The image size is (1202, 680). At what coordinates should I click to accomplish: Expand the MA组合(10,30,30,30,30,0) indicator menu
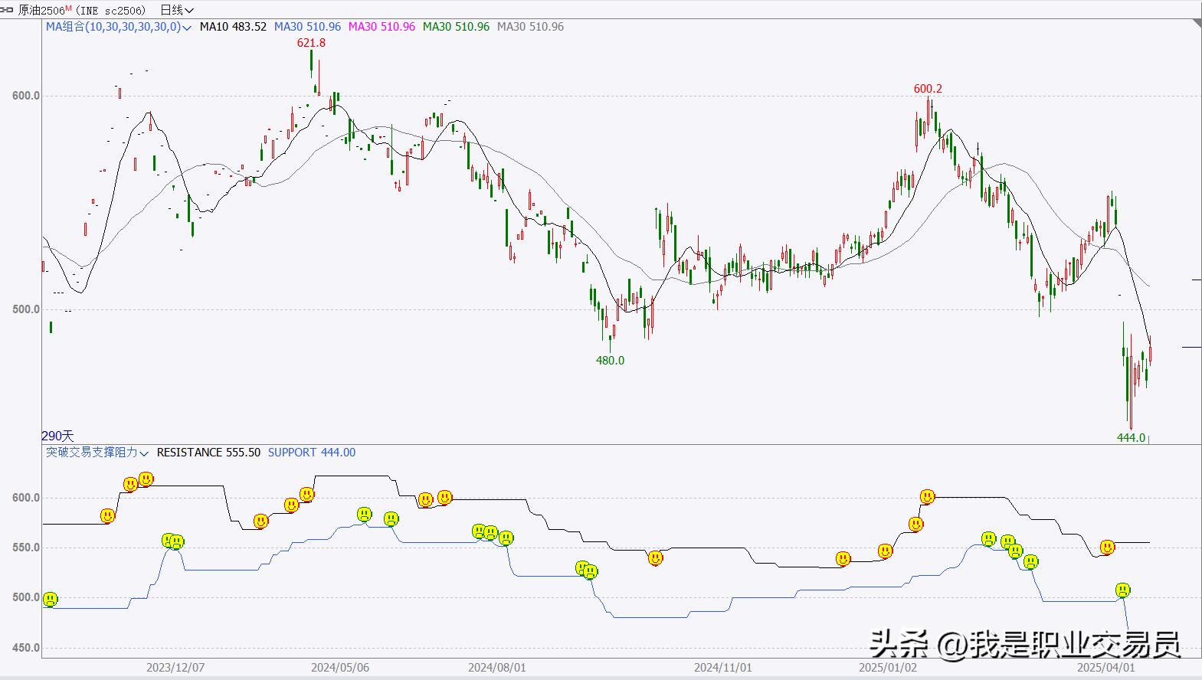119,27
